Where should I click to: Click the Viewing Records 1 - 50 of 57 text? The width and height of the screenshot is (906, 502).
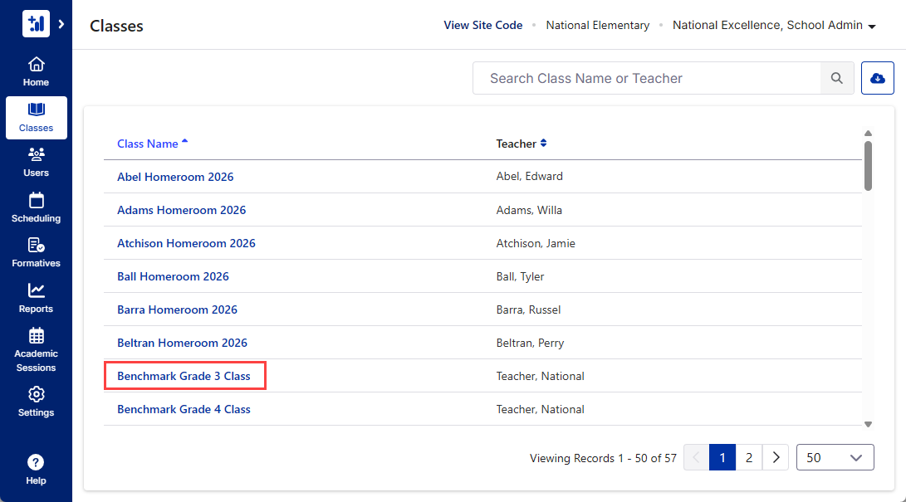tap(603, 458)
